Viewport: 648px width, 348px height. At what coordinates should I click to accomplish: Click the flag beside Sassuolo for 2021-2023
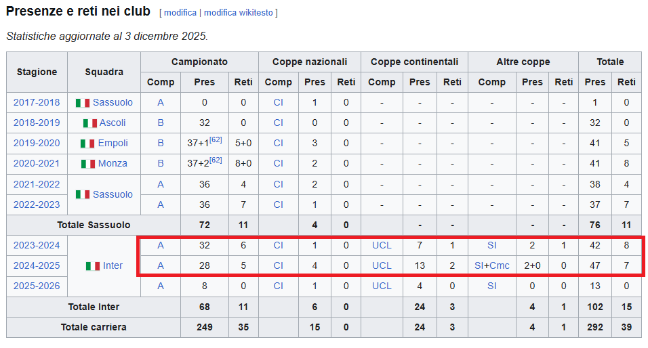83,194
